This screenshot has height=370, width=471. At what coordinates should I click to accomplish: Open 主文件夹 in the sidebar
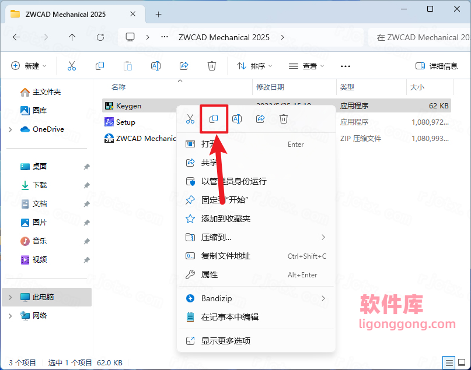[x=40, y=92]
